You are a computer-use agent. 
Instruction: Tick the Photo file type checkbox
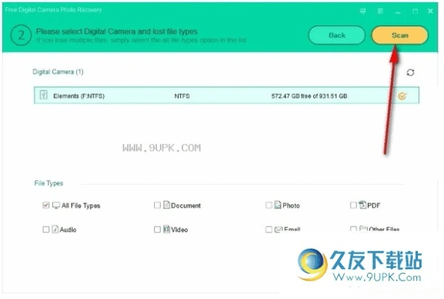[269, 205]
